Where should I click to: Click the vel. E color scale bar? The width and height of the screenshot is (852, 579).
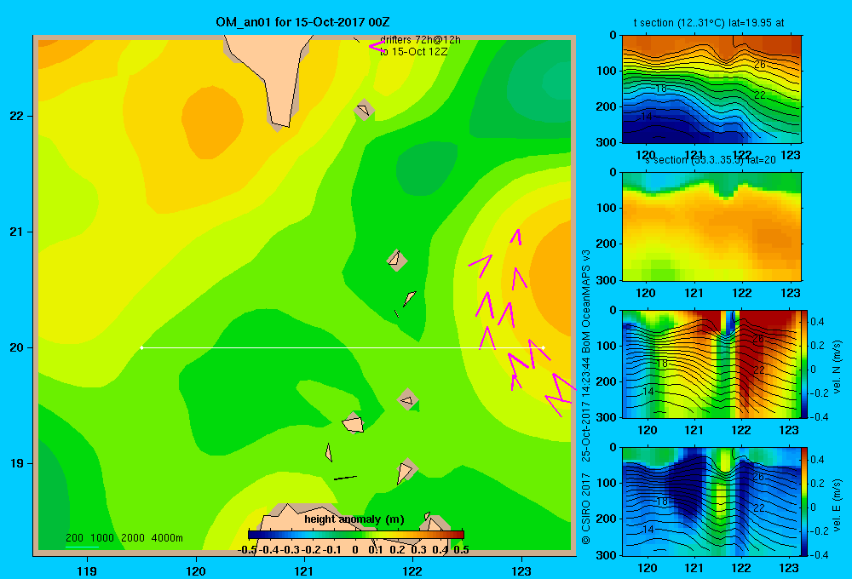coord(805,502)
